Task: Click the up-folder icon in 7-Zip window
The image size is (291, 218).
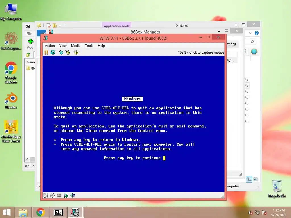Action: click(x=28, y=55)
